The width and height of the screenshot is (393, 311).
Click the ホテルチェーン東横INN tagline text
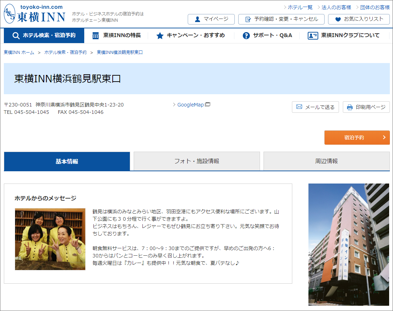click(95, 20)
